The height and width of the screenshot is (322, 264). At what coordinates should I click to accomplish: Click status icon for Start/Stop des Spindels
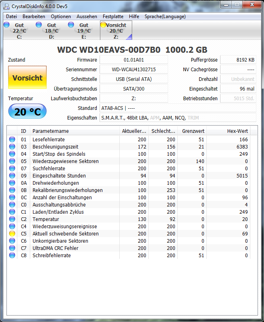12,154
